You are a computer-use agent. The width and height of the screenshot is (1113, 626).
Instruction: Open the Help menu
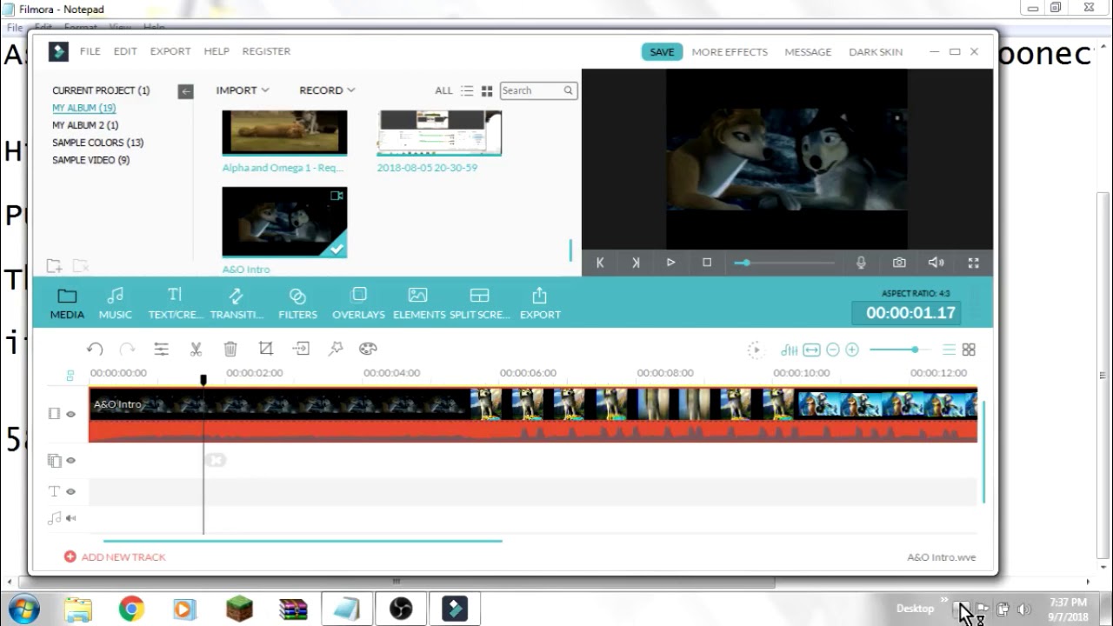[217, 51]
